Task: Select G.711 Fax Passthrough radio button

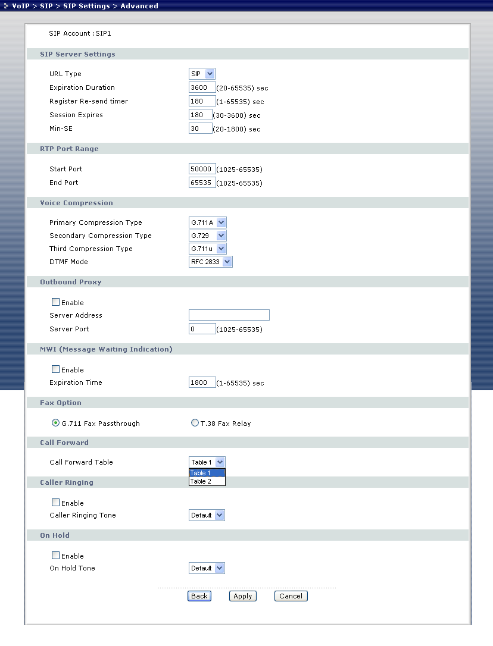Action: coord(56,423)
